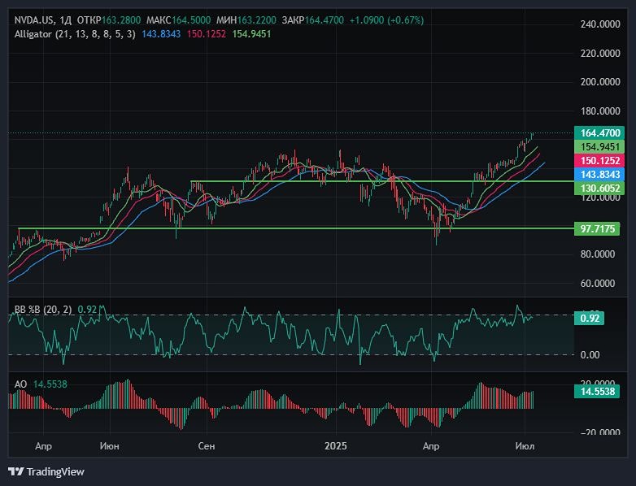Screen dimensions: 636x486
Task: Click the 2025 label on time axis
Action: tap(336, 446)
